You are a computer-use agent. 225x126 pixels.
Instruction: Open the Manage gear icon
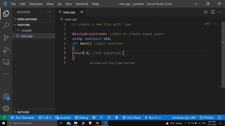(6, 108)
